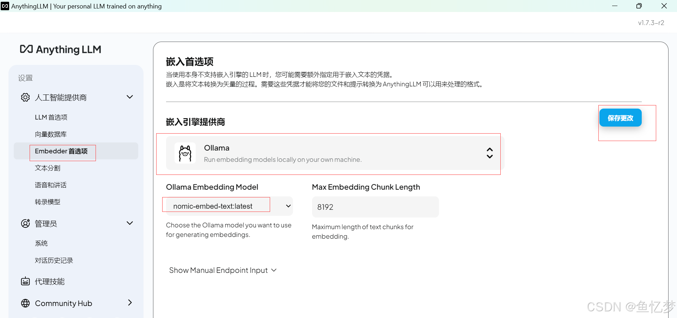This screenshot has height=318, width=677.
Task: Click the Anything LLM logo
Action: pyautogui.click(x=61, y=50)
